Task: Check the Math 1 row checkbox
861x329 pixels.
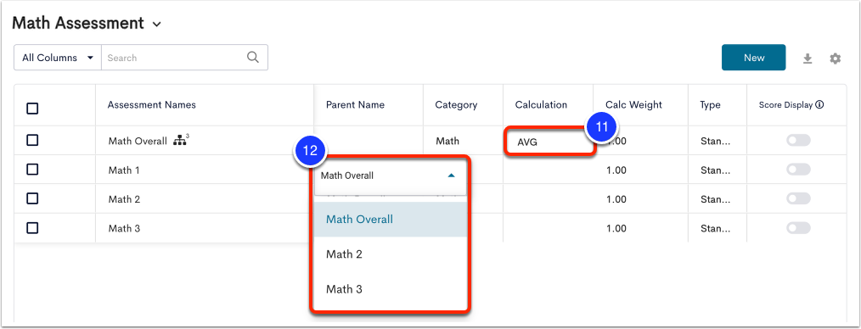Action: tap(32, 170)
